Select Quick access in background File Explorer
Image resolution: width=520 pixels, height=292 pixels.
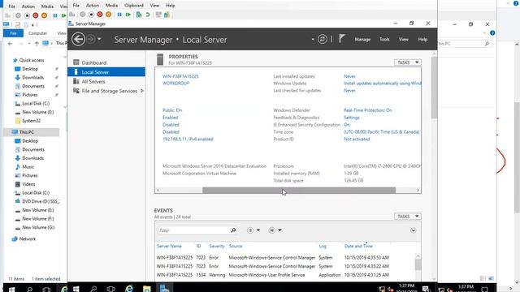(32, 60)
